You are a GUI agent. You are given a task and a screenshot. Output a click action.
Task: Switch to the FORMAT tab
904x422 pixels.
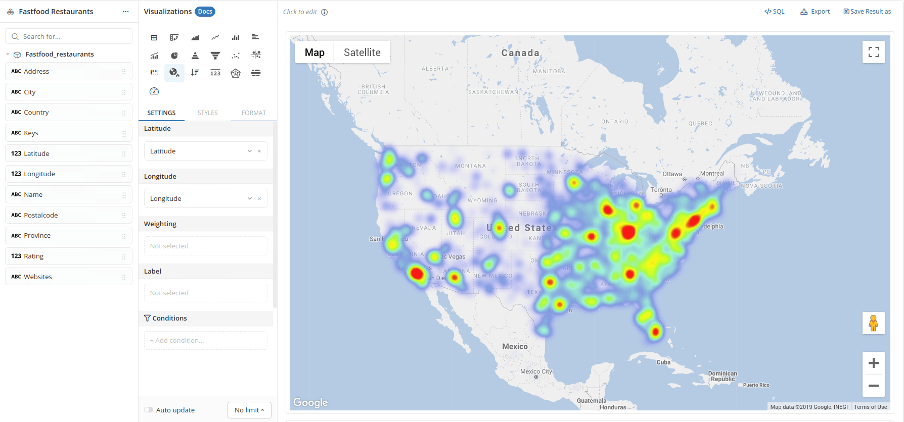[254, 113]
